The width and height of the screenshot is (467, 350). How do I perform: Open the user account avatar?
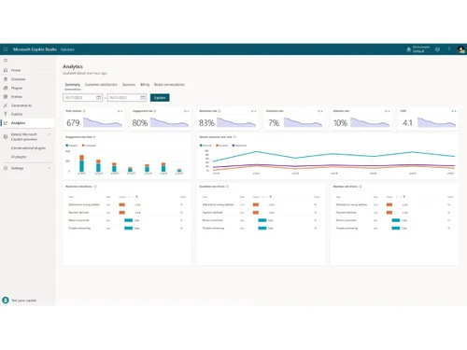tap(460, 49)
